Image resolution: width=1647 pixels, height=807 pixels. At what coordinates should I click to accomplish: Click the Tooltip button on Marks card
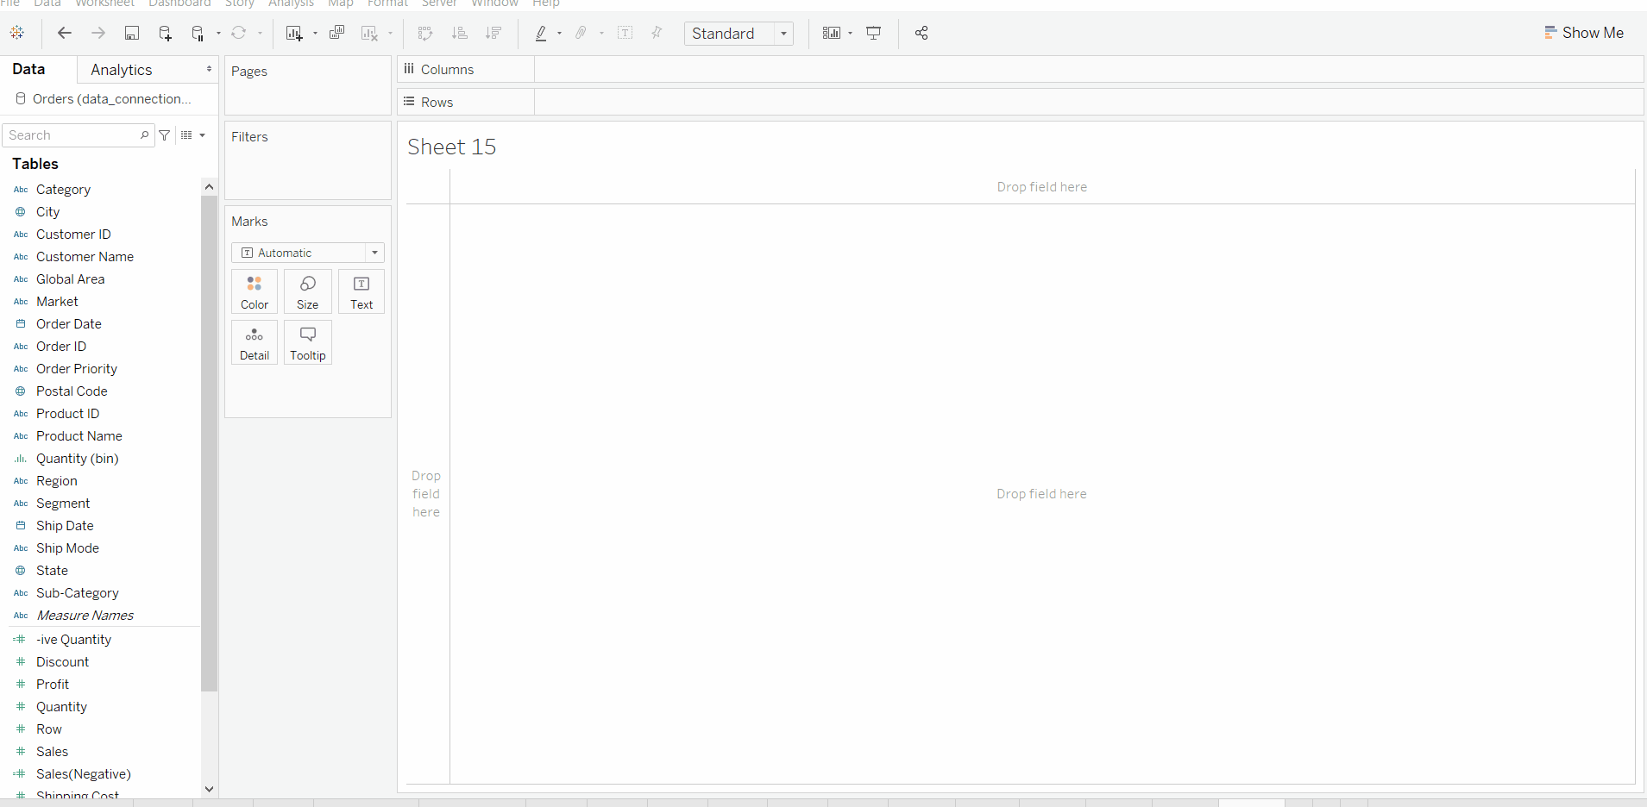pyautogui.click(x=308, y=343)
